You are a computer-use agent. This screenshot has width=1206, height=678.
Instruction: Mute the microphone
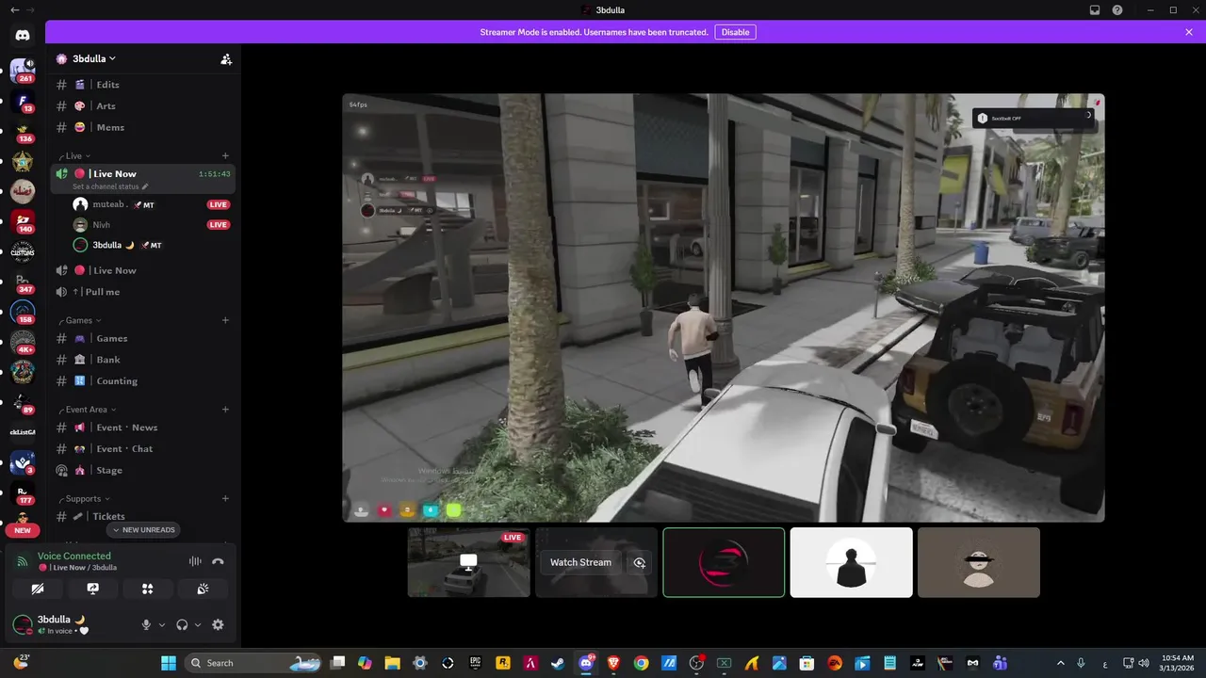click(146, 624)
